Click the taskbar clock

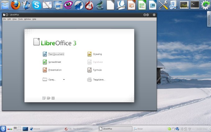201,129
